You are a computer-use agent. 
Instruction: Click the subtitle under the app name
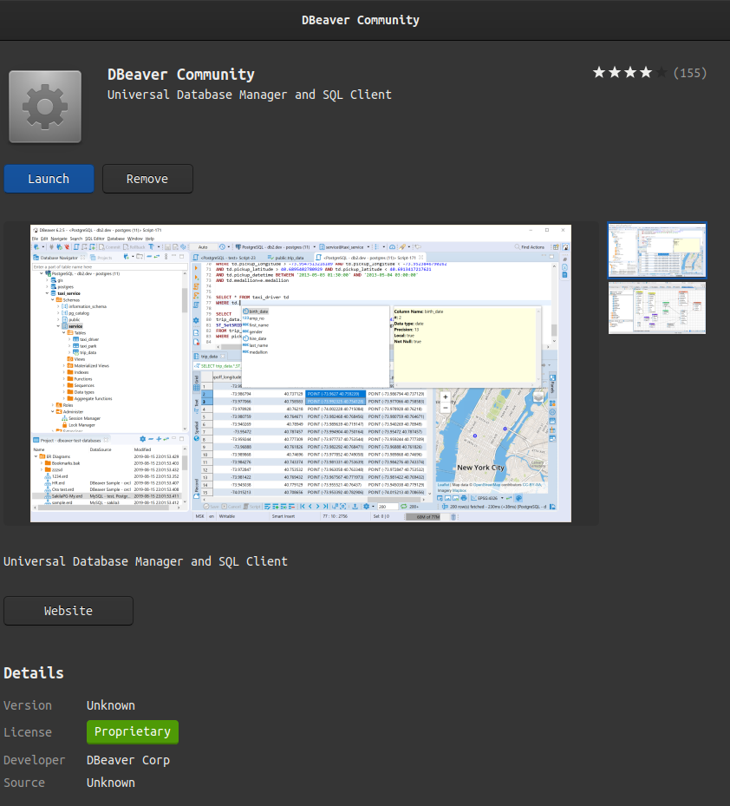pyautogui.click(x=249, y=95)
